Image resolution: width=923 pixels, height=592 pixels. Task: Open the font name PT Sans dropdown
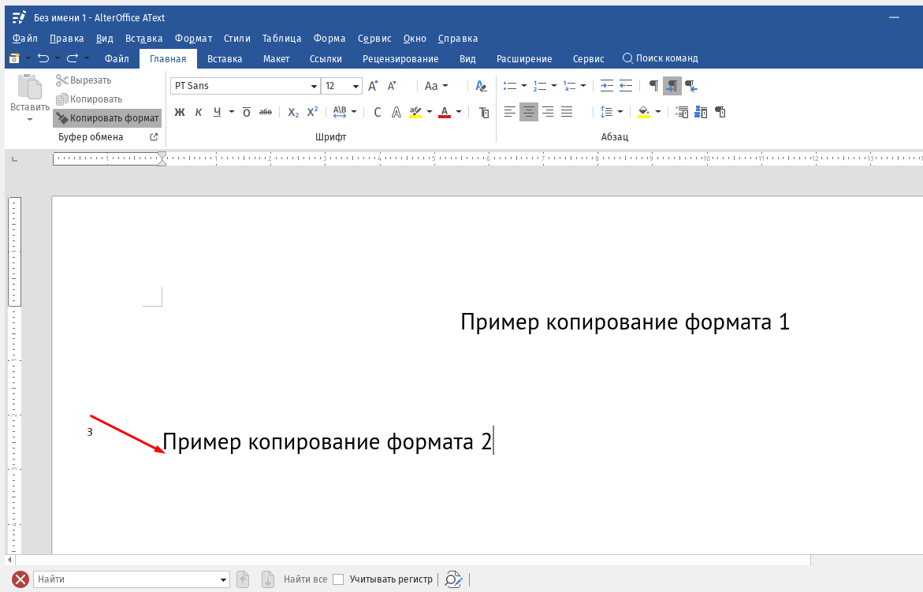coord(314,86)
